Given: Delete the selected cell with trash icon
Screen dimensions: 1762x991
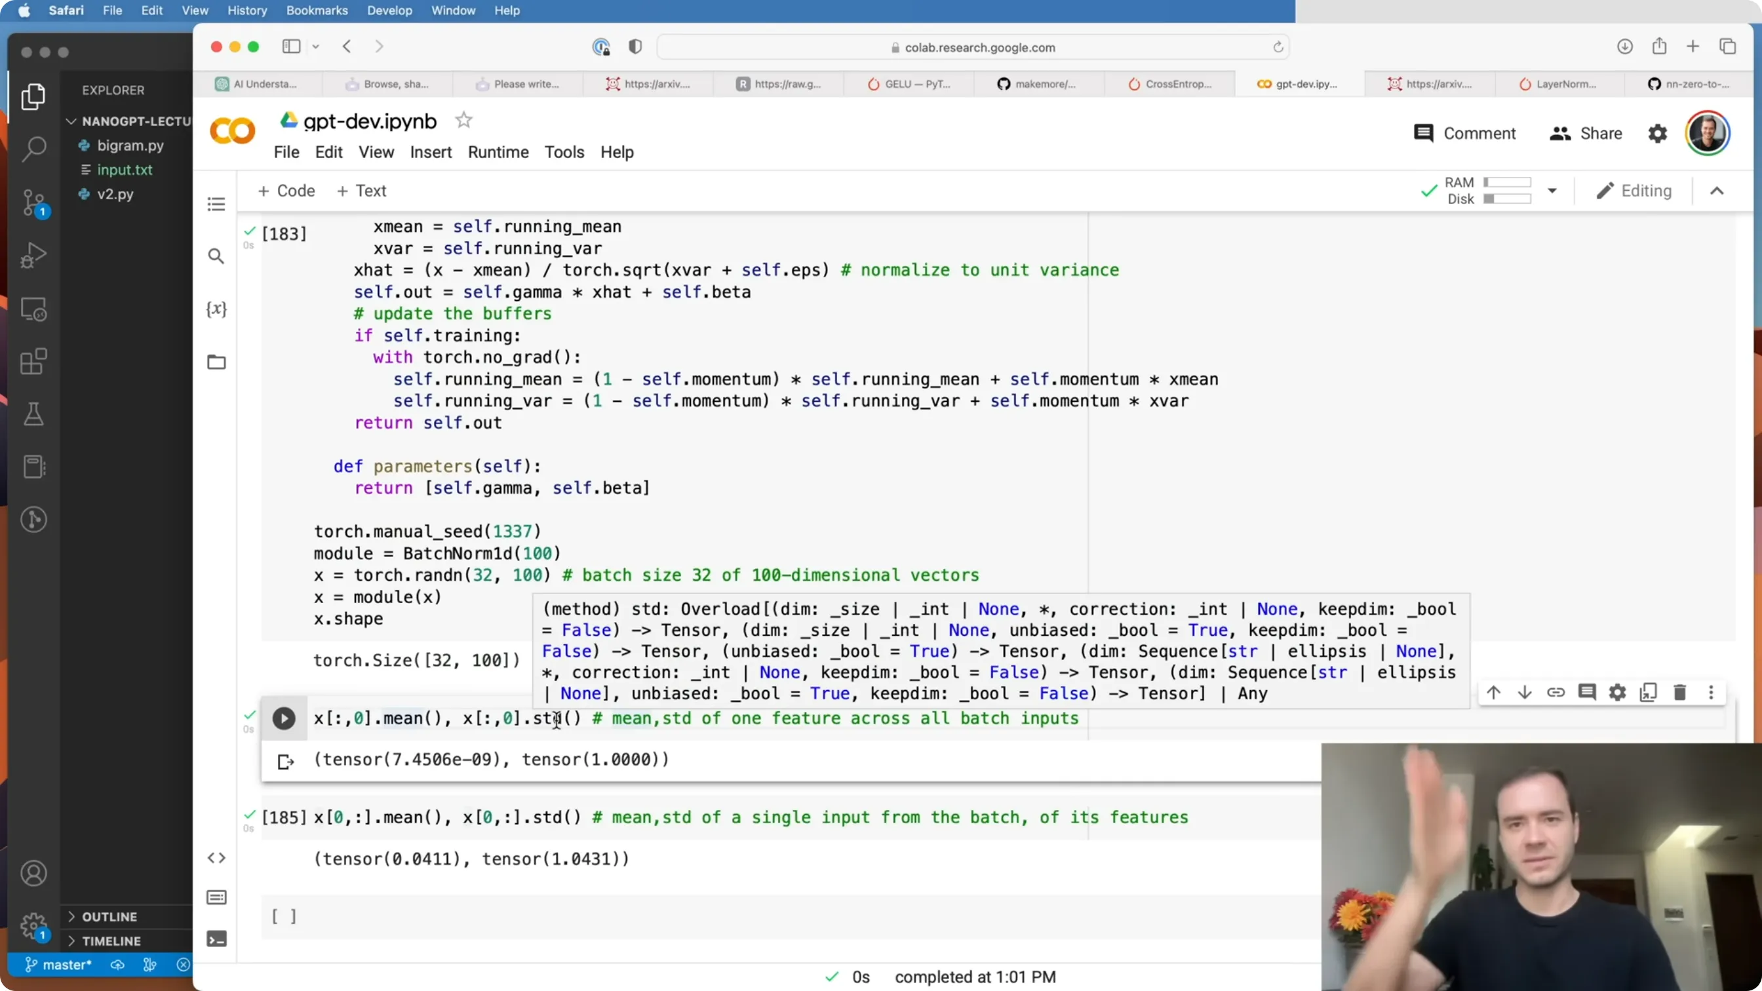Looking at the screenshot, I should pyautogui.click(x=1680, y=692).
